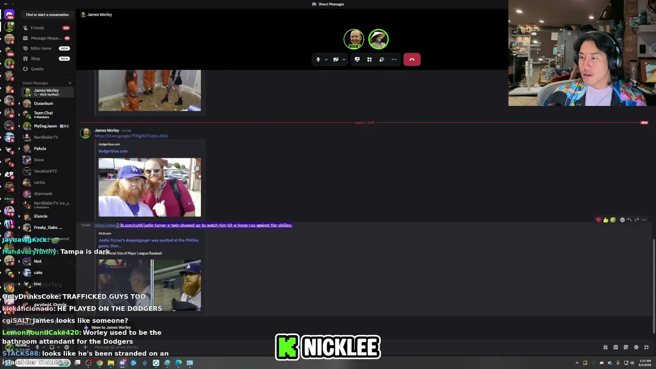Select James Worley direct message
The width and height of the screenshot is (656, 369).
(x=47, y=92)
